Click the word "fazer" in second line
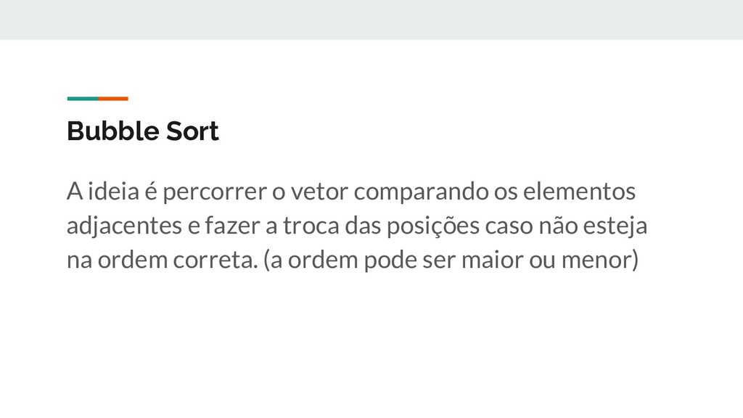 click(233, 226)
